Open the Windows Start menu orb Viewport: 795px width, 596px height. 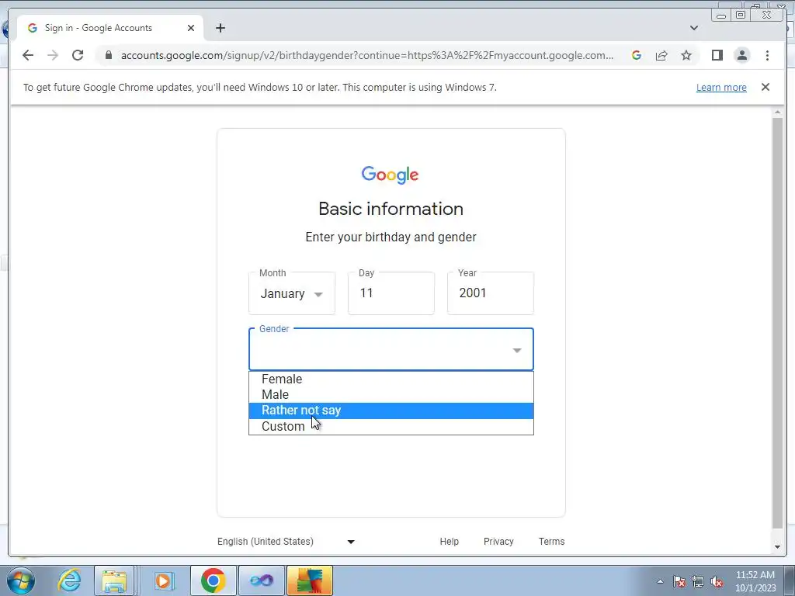click(21, 580)
